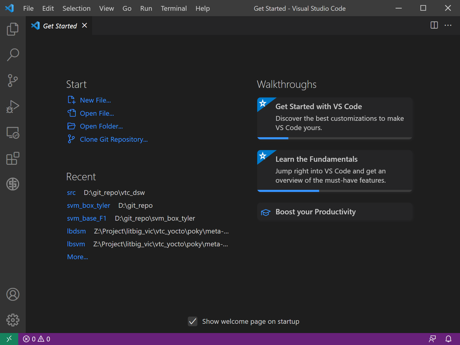Open the Run menu
This screenshot has width=460, height=345.
tap(146, 8)
